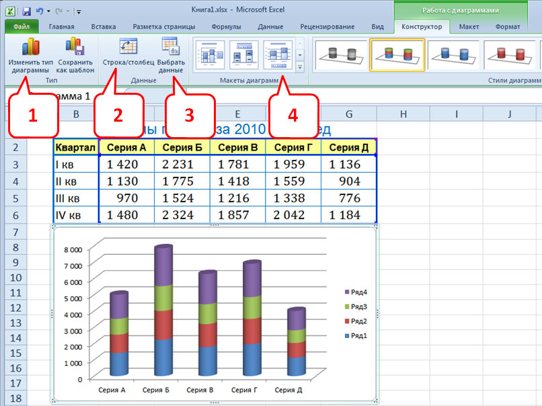This screenshot has width=542, height=406.
Task: Open the Формулы ribbon tab
Action: tap(226, 27)
